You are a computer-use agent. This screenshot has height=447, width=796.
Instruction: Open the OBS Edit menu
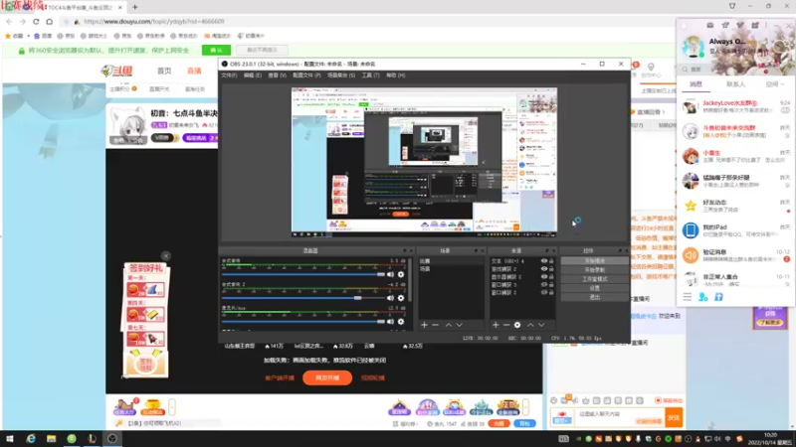[253, 75]
